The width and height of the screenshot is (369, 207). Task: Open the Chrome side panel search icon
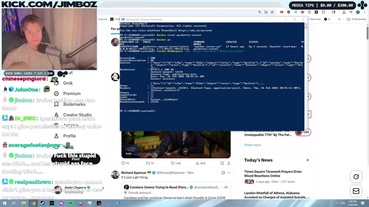point(334,12)
